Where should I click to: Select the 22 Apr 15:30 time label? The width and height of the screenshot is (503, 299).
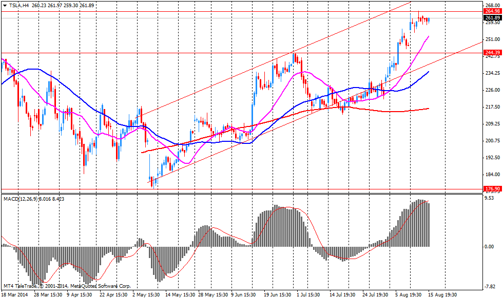[113, 294]
